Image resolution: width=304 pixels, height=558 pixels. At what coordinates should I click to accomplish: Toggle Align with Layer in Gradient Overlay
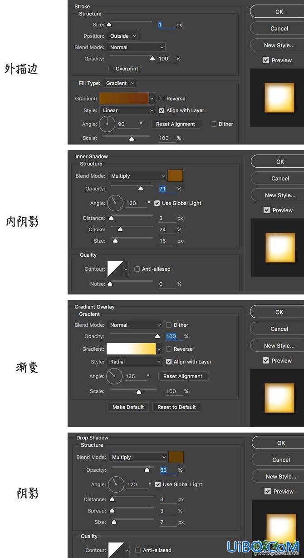click(x=169, y=362)
